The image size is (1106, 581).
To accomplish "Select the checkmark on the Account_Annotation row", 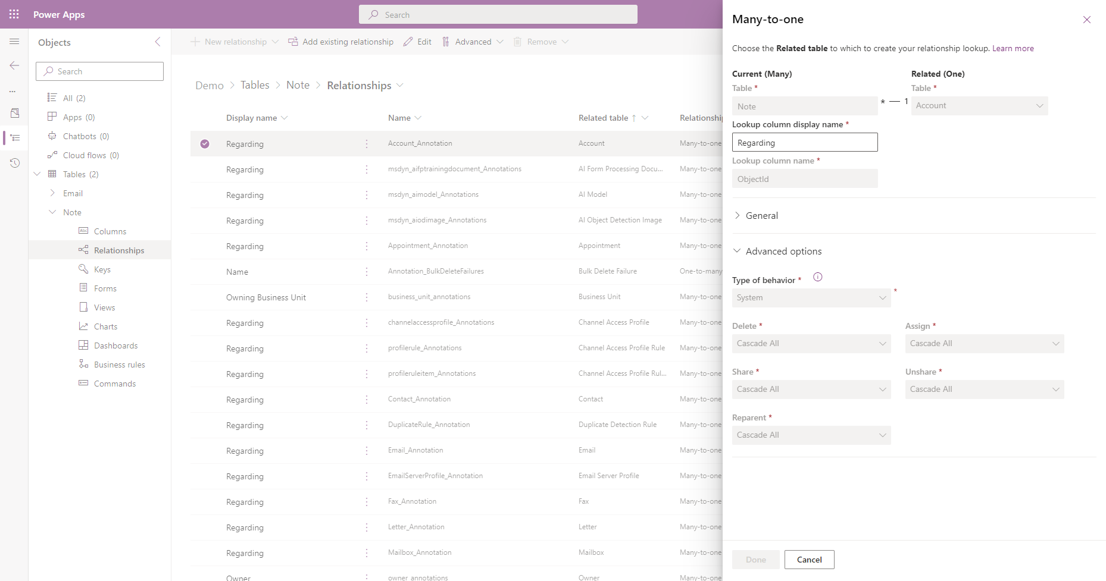I will [x=205, y=144].
